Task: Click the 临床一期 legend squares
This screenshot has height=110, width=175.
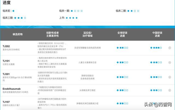Action: pos(77,11)
